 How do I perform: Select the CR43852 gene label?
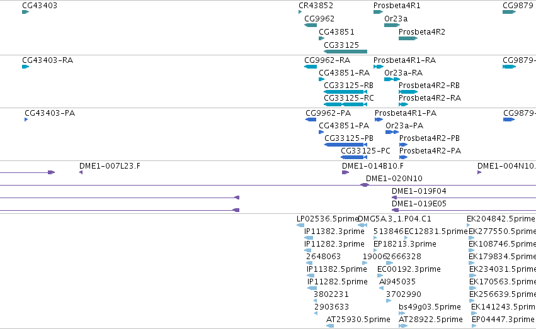pyautogui.click(x=316, y=6)
